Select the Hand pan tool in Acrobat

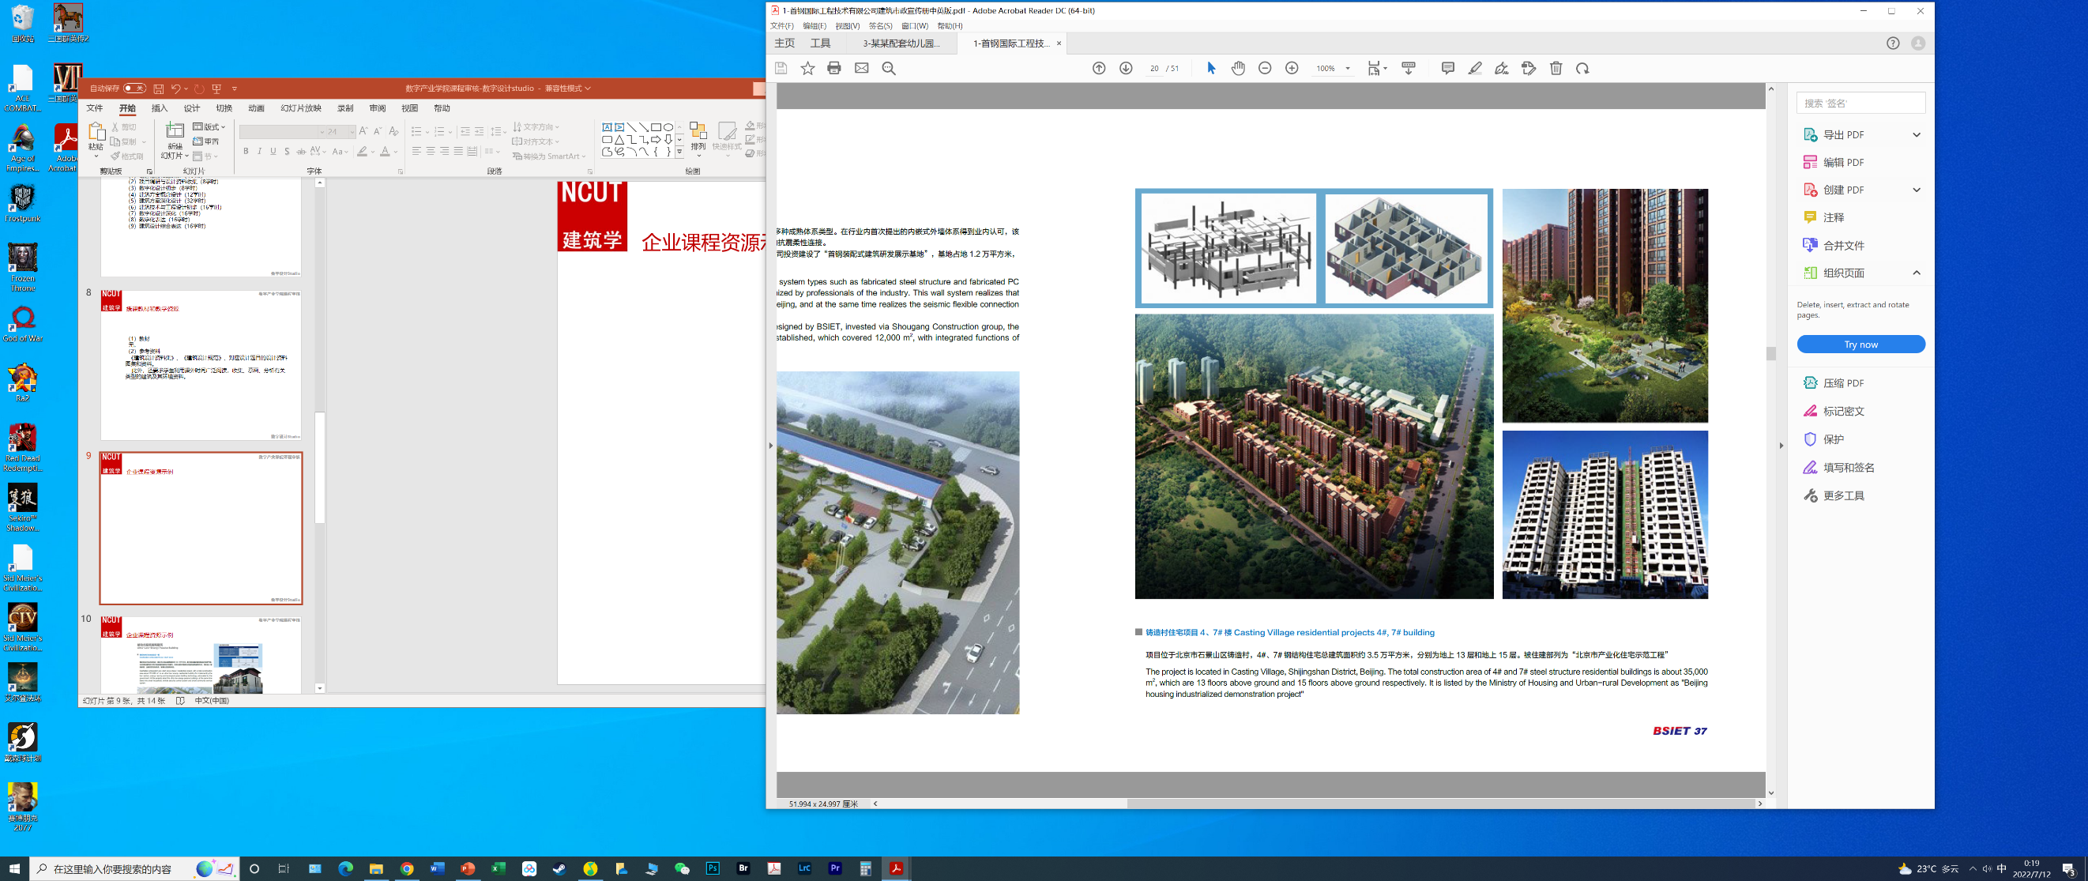coord(1238,68)
